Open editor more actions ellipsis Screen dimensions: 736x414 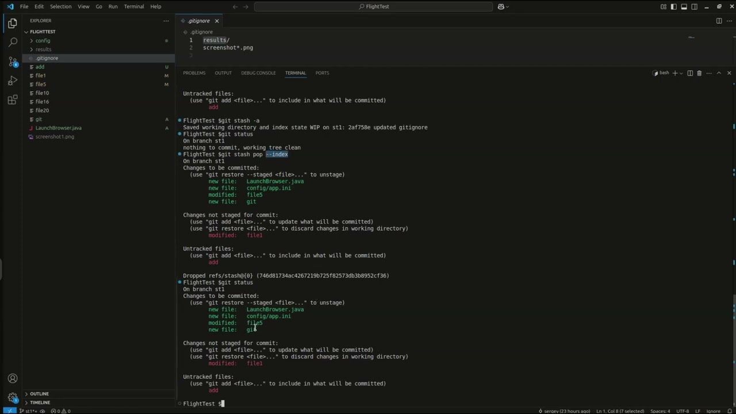click(729, 21)
